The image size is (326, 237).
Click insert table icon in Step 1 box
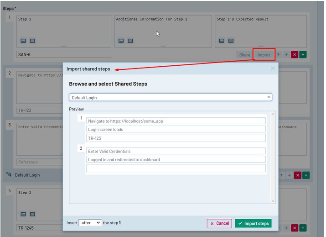coord(32,41)
